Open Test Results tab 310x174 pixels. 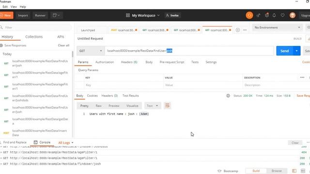(x=130, y=96)
